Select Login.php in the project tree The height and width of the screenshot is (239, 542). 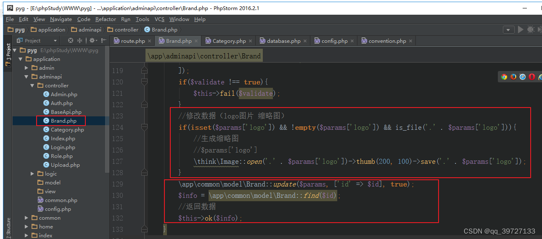(59, 147)
